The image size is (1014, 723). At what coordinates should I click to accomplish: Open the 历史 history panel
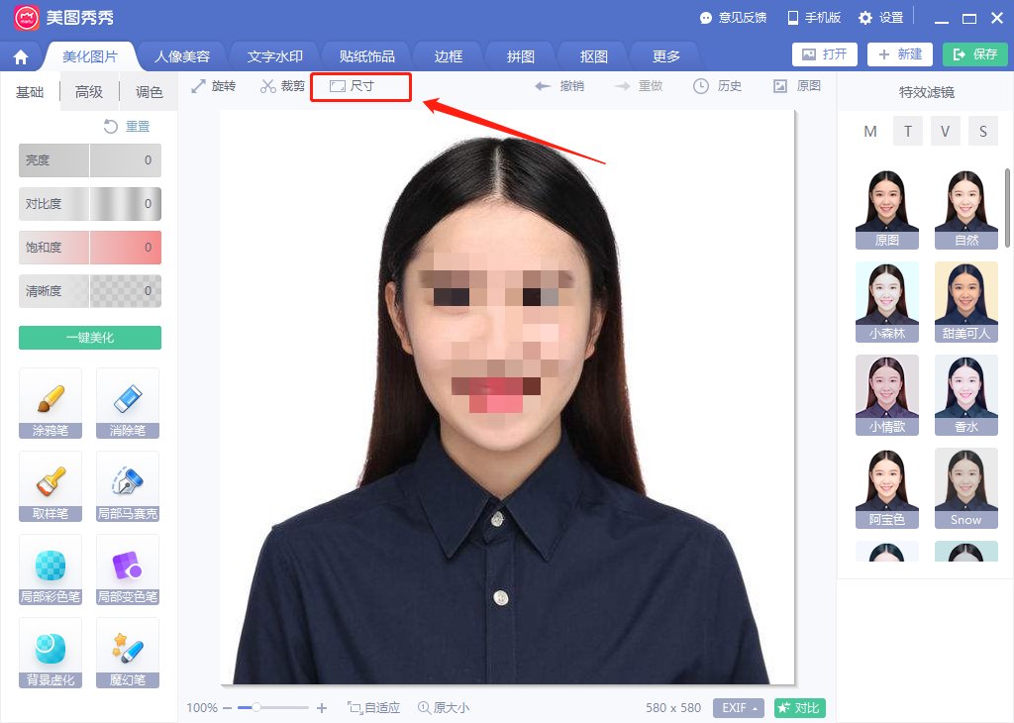pos(718,86)
